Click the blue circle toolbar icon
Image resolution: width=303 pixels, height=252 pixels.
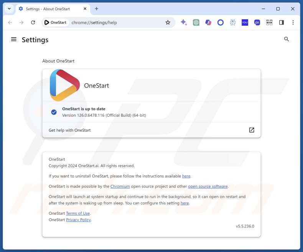(x=221, y=23)
